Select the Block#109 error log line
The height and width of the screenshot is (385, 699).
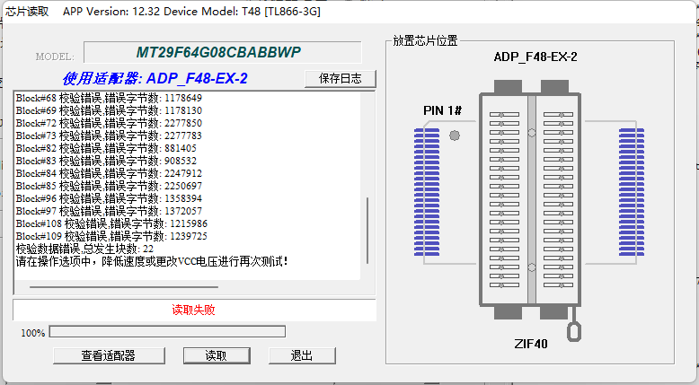pyautogui.click(x=111, y=236)
